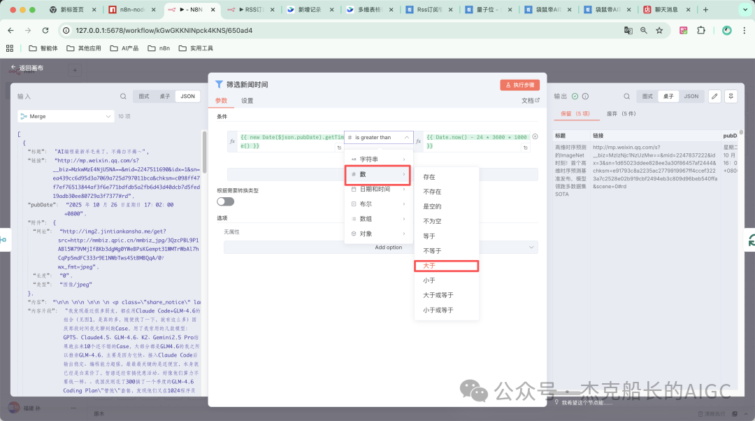The width and height of the screenshot is (755, 421).
Task: Open Chrome three-dot menu
Action: 745,30
